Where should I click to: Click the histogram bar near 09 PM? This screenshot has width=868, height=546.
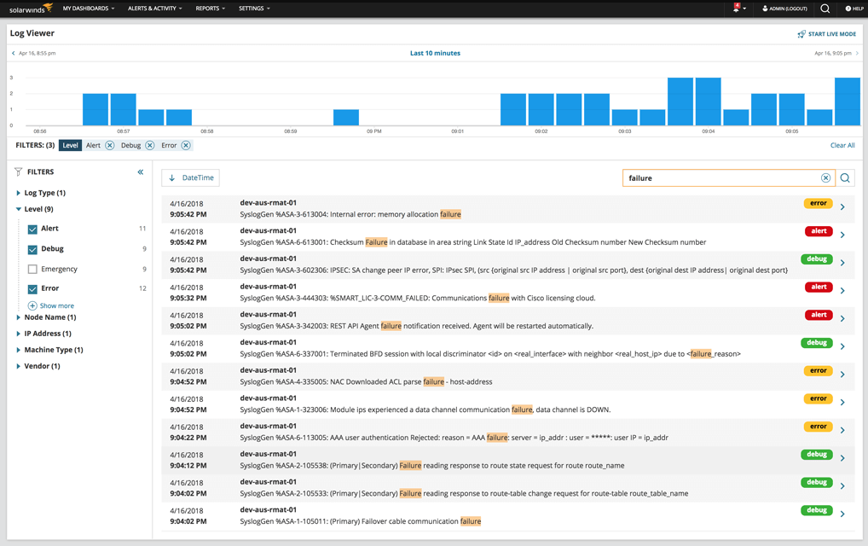(346, 118)
